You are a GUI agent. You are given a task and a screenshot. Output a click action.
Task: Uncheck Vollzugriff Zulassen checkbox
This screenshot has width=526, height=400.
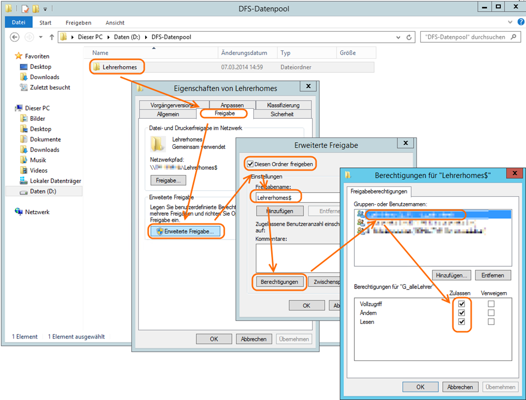click(x=461, y=304)
